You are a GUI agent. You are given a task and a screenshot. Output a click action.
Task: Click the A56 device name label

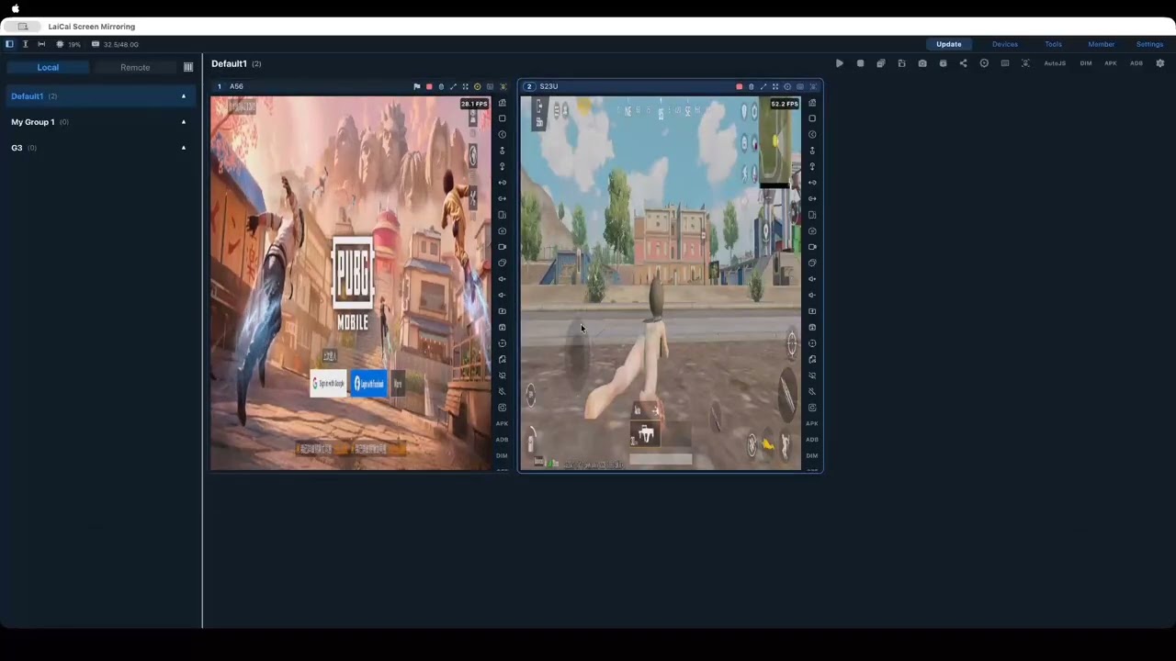[x=236, y=86]
